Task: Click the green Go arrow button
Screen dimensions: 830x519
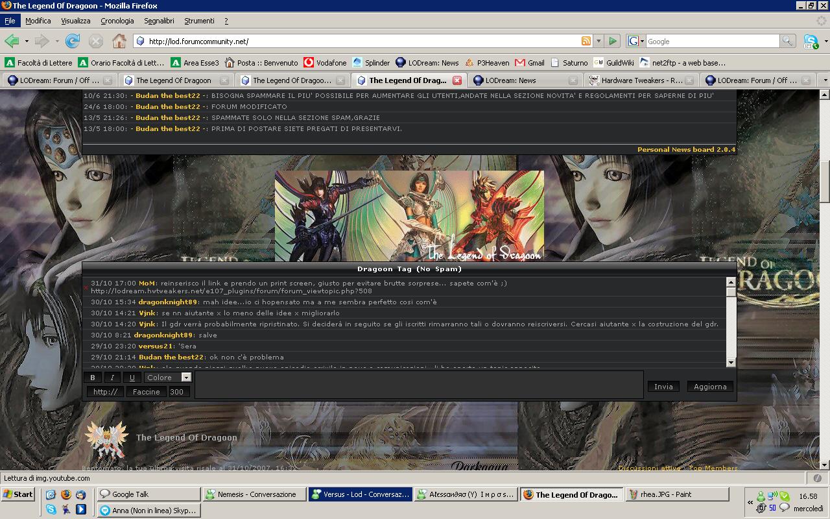Action: pyautogui.click(x=613, y=41)
